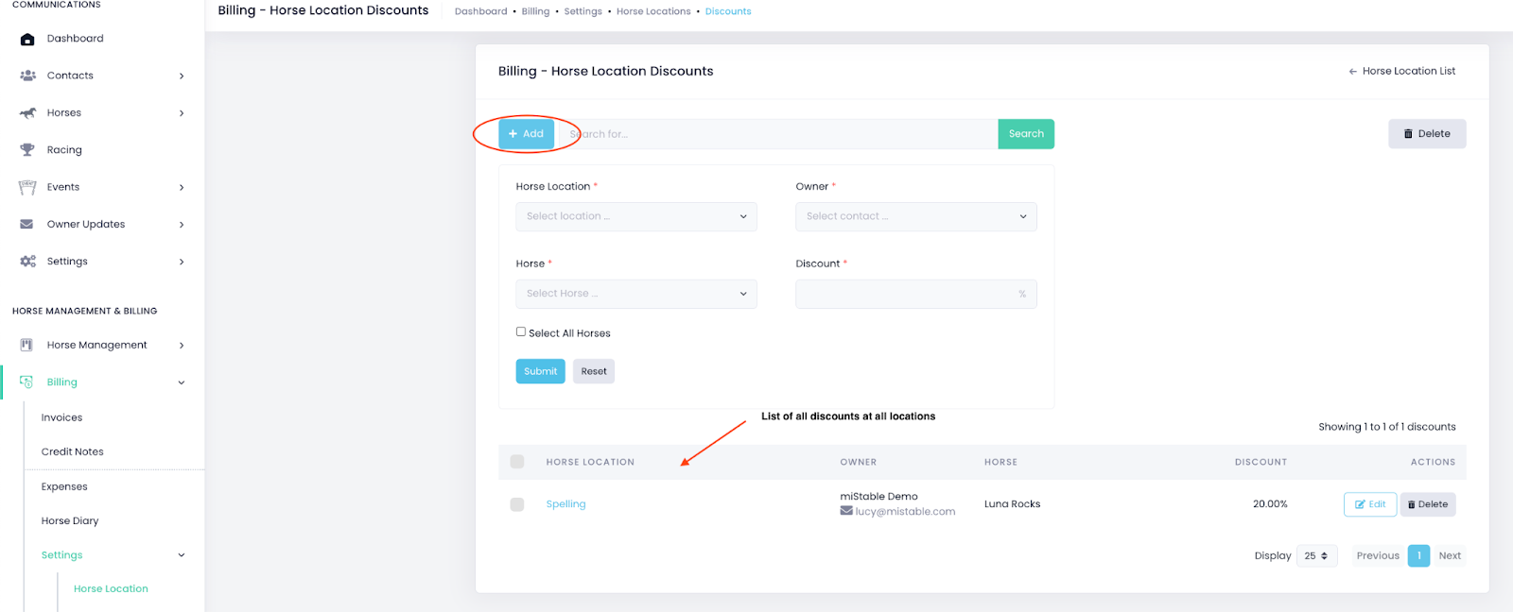The height and width of the screenshot is (612, 1513).
Task: Click the Discount percentage input field
Action: (906, 294)
